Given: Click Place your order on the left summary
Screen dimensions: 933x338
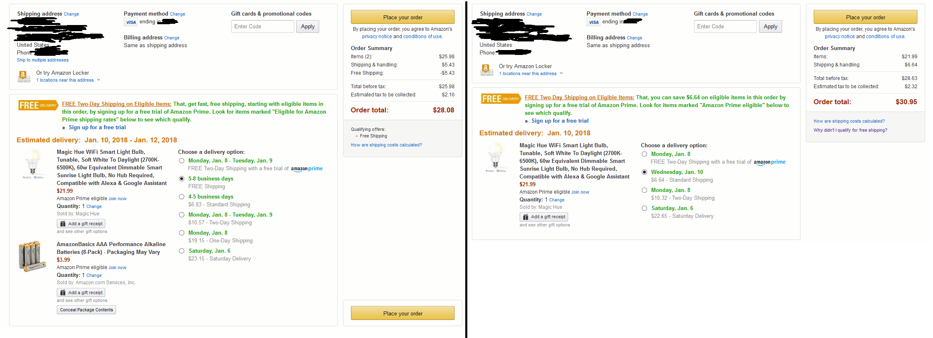Looking at the screenshot, I should pos(402,16).
